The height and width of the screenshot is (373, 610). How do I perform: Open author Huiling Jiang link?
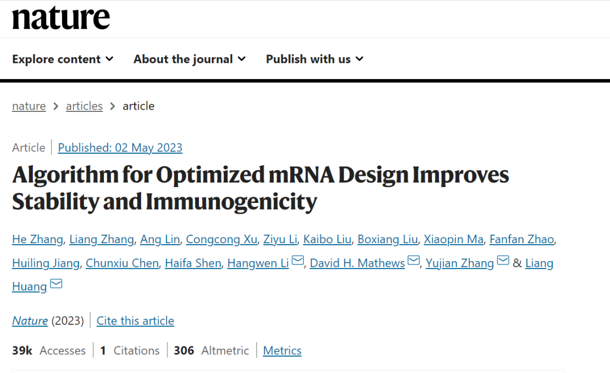coord(46,263)
